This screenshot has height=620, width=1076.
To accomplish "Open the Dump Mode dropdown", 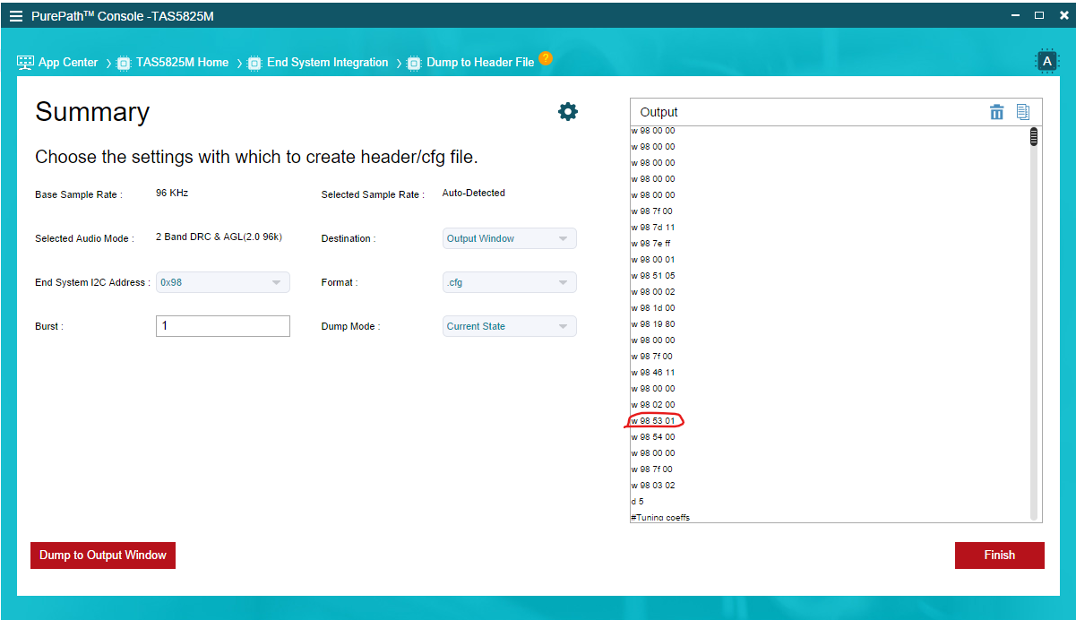I will point(510,326).
